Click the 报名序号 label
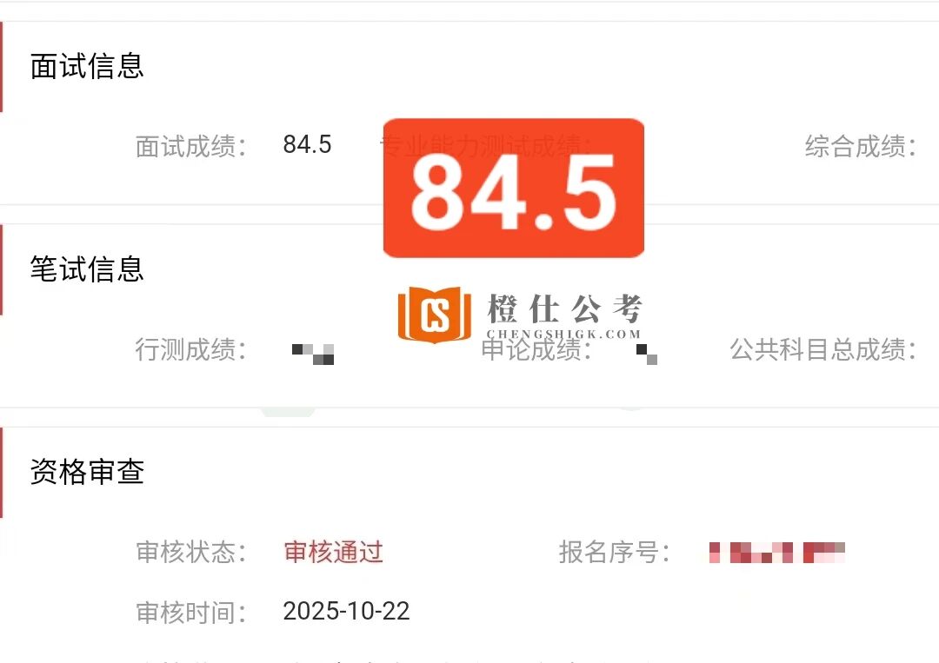Screen dimensions: 939x663 click(x=615, y=552)
